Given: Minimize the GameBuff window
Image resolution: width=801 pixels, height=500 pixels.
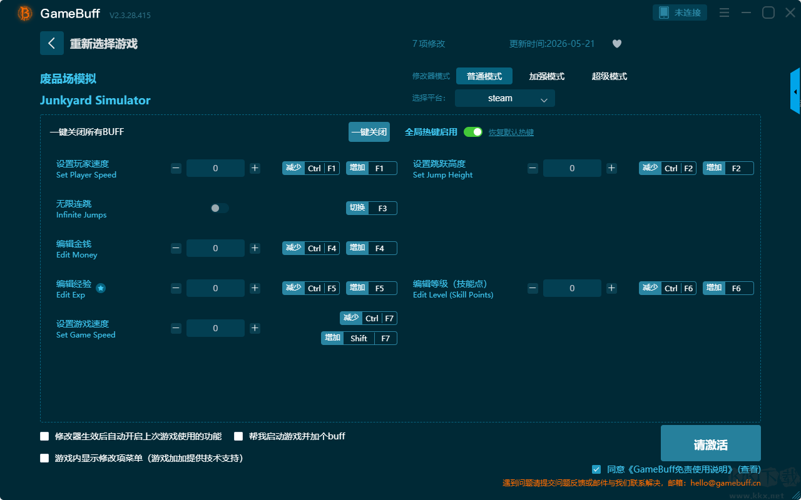Looking at the screenshot, I should pos(746,12).
